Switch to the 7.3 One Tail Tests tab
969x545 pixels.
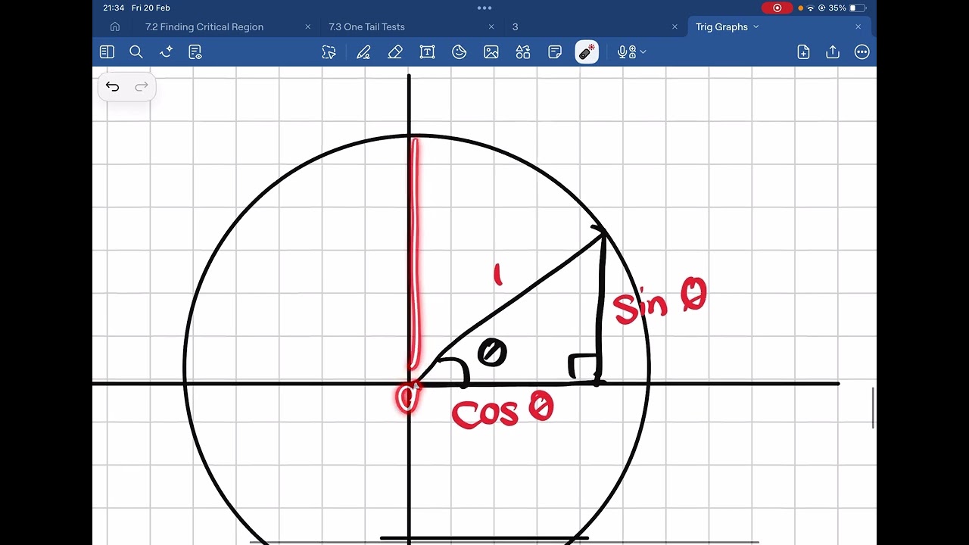[x=366, y=26]
